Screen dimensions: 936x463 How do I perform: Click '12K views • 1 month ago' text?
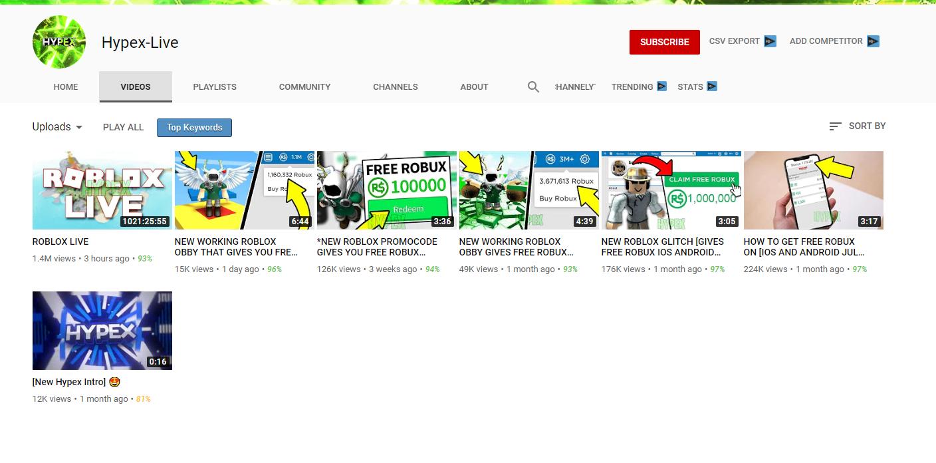pos(80,398)
